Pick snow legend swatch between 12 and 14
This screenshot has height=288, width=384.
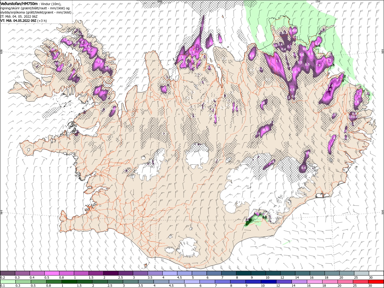(288, 273)
